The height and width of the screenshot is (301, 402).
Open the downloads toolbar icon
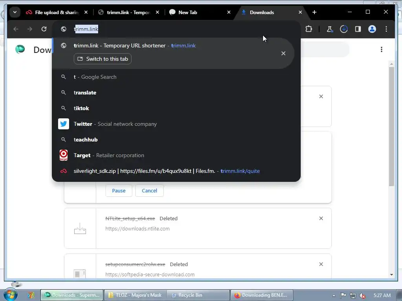tap(344, 29)
